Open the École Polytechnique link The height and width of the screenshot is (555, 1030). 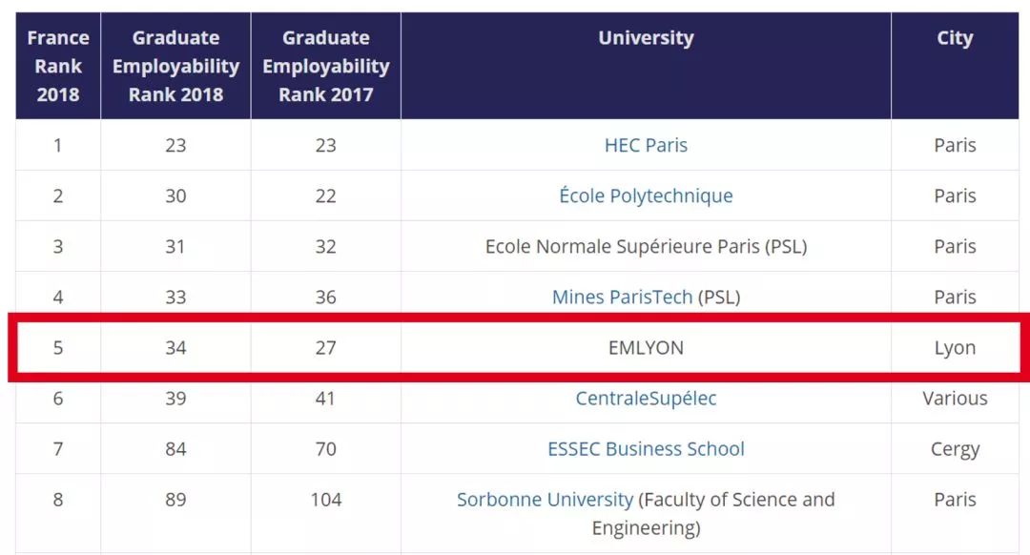point(646,195)
